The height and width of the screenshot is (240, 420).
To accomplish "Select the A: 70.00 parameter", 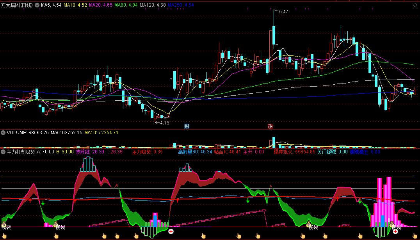I will [x=45, y=152].
